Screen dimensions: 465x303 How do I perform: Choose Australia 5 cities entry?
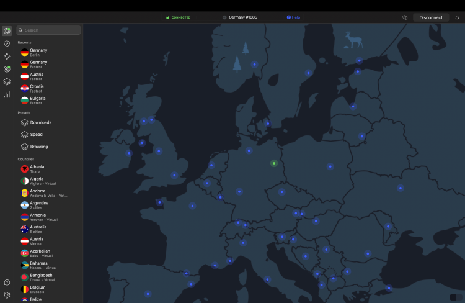click(48, 229)
